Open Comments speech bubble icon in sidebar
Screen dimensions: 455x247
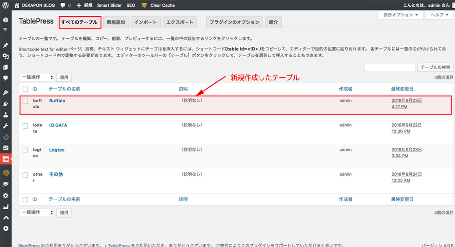[5, 78]
